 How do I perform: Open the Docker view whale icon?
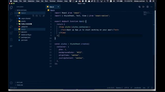click(x=11, y=46)
